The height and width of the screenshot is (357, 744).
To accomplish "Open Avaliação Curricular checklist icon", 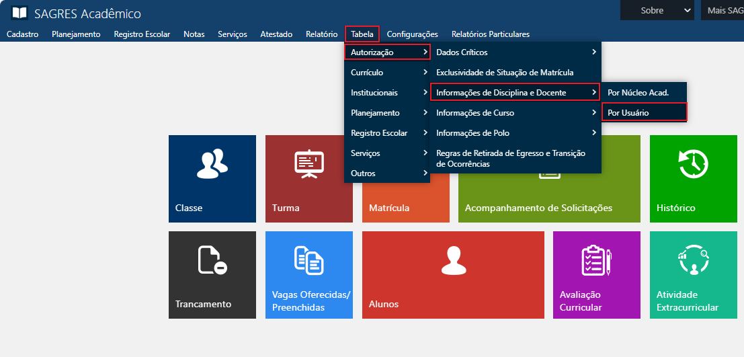I will [595, 260].
